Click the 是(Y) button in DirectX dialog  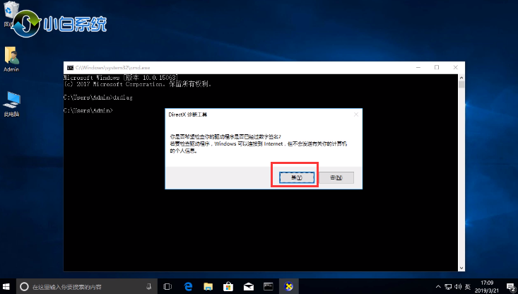295,177
